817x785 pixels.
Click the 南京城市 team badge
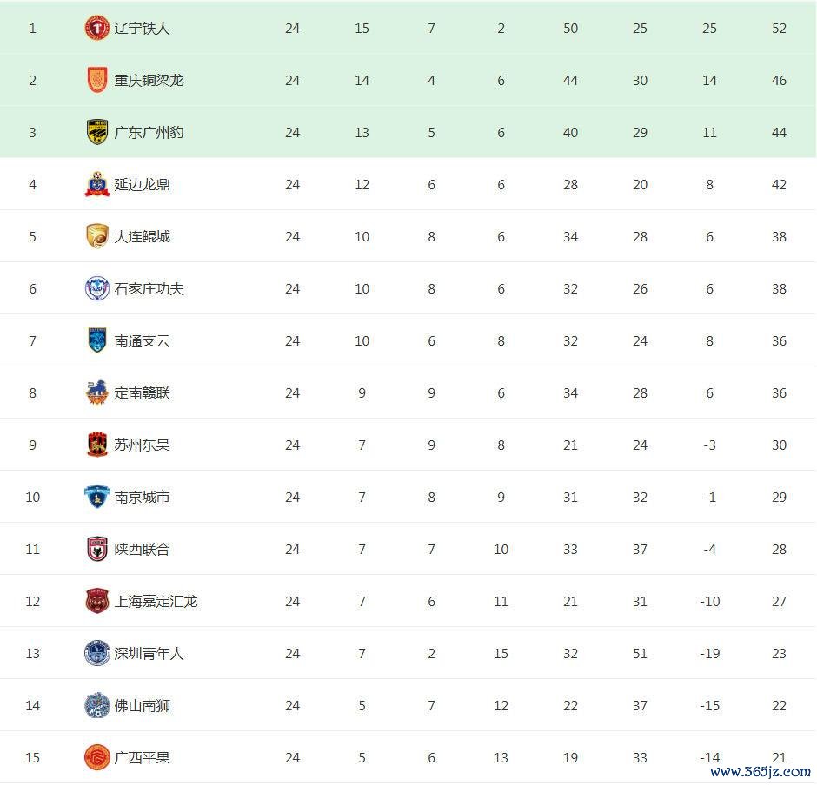96,497
